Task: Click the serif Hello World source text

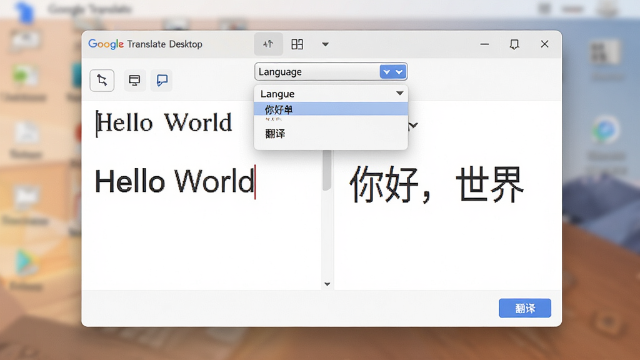Action: pyautogui.click(x=164, y=122)
